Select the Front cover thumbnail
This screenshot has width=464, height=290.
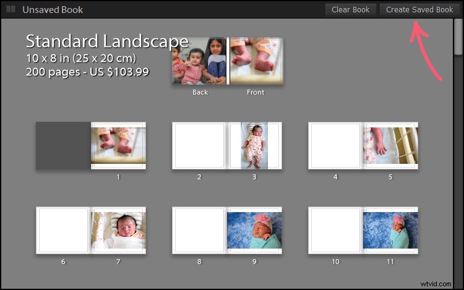point(256,61)
